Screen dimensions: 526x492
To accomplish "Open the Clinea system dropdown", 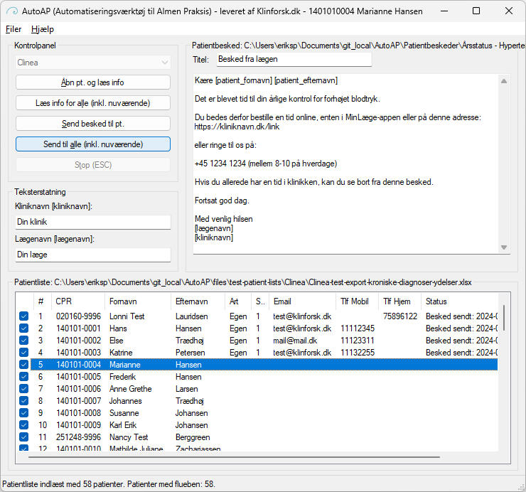I will tap(92, 63).
